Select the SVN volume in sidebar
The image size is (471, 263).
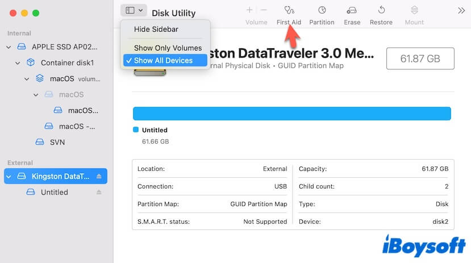[57, 142]
